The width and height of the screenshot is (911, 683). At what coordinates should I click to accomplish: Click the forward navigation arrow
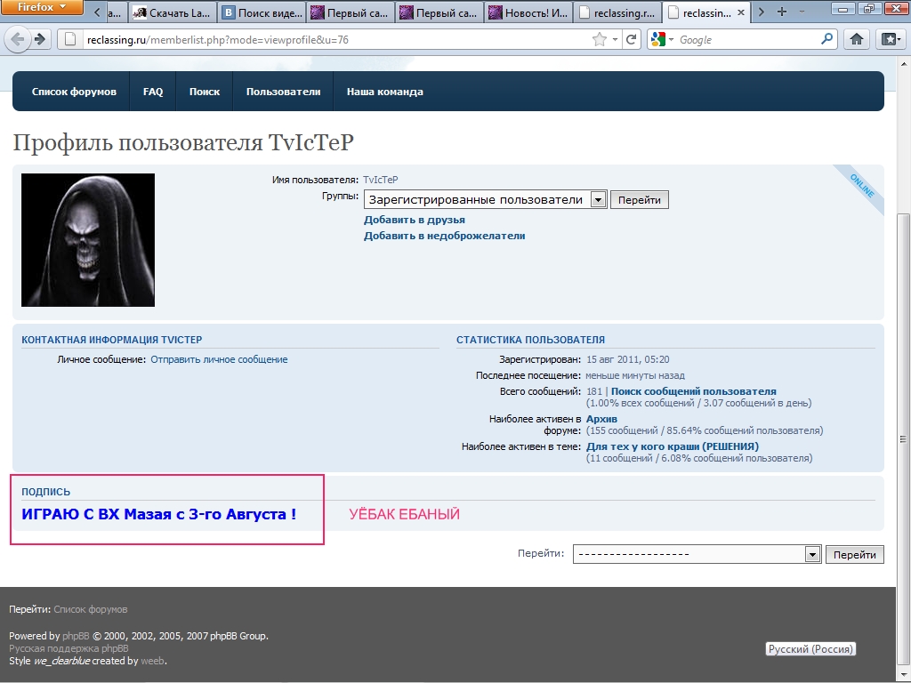tap(40, 39)
